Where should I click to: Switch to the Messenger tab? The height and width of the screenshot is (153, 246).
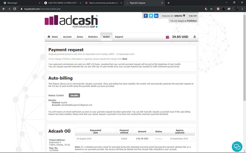tap(22, 3)
